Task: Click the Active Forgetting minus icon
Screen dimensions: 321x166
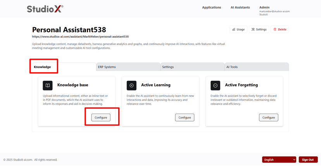Action: pyautogui.click(x=216, y=85)
